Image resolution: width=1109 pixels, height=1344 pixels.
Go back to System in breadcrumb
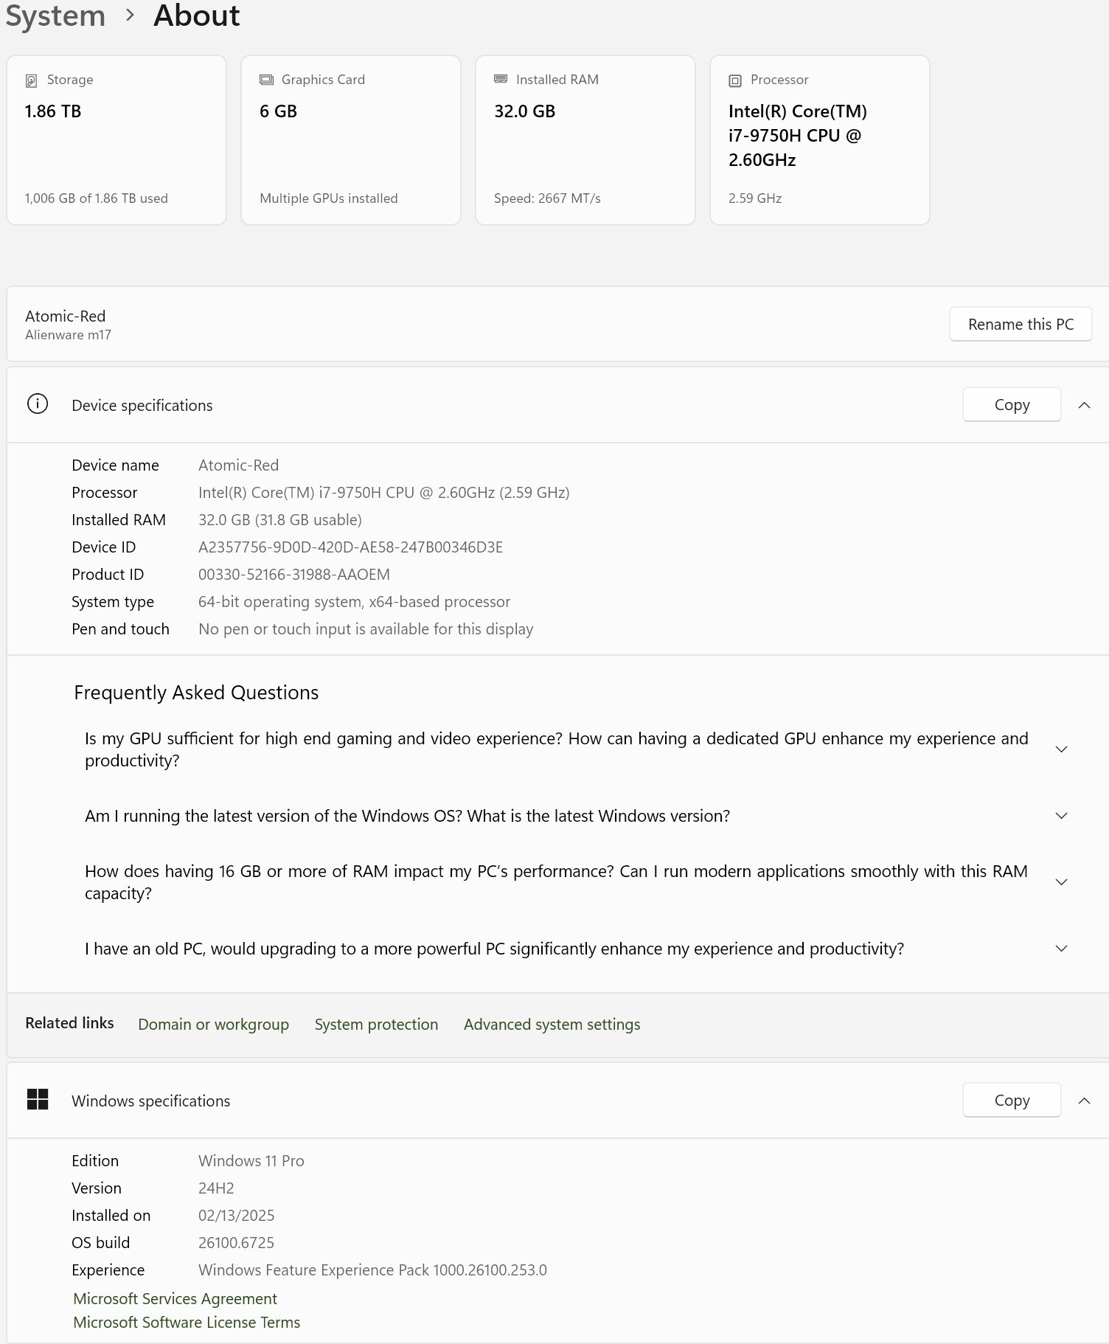pyautogui.click(x=55, y=15)
